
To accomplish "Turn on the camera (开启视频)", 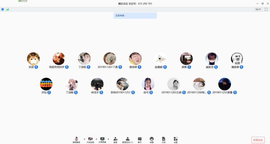I will pos(90,140).
